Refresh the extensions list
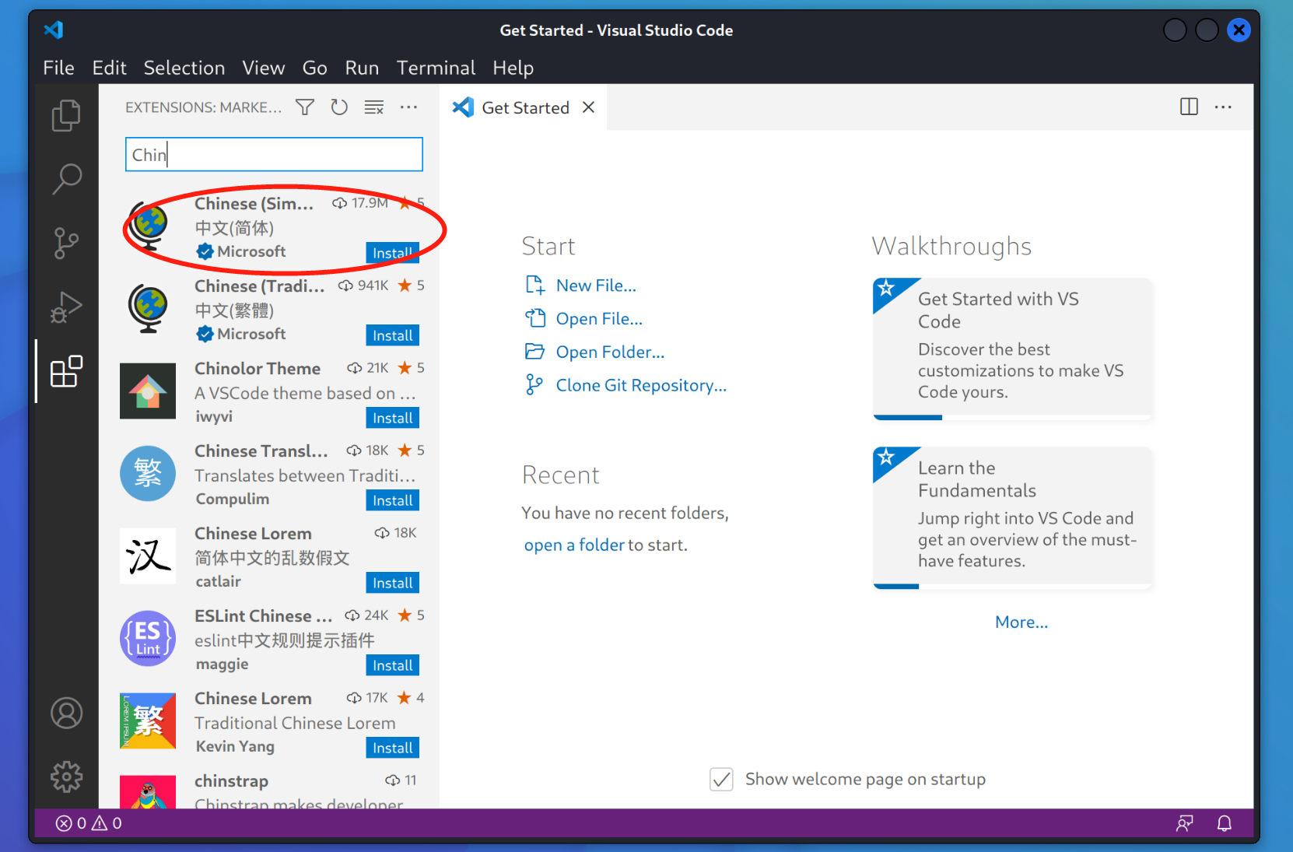1293x852 pixels. 339,107
